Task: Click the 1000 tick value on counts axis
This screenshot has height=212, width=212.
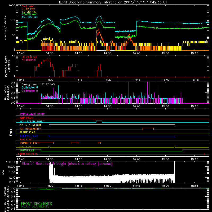Action: pyautogui.click(x=12, y=6)
